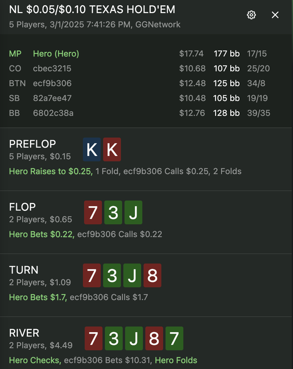
Task: Select the green 3 card on the river
Action: (x=114, y=338)
